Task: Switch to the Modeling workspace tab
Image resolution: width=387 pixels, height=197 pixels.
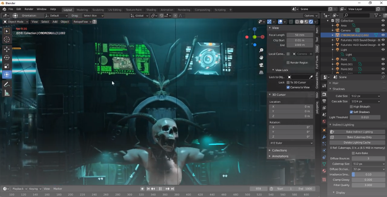Action: click(x=82, y=10)
